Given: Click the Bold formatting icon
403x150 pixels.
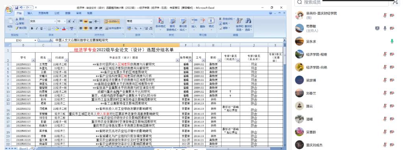Looking at the screenshot, I should pyautogui.click(x=32, y=28).
